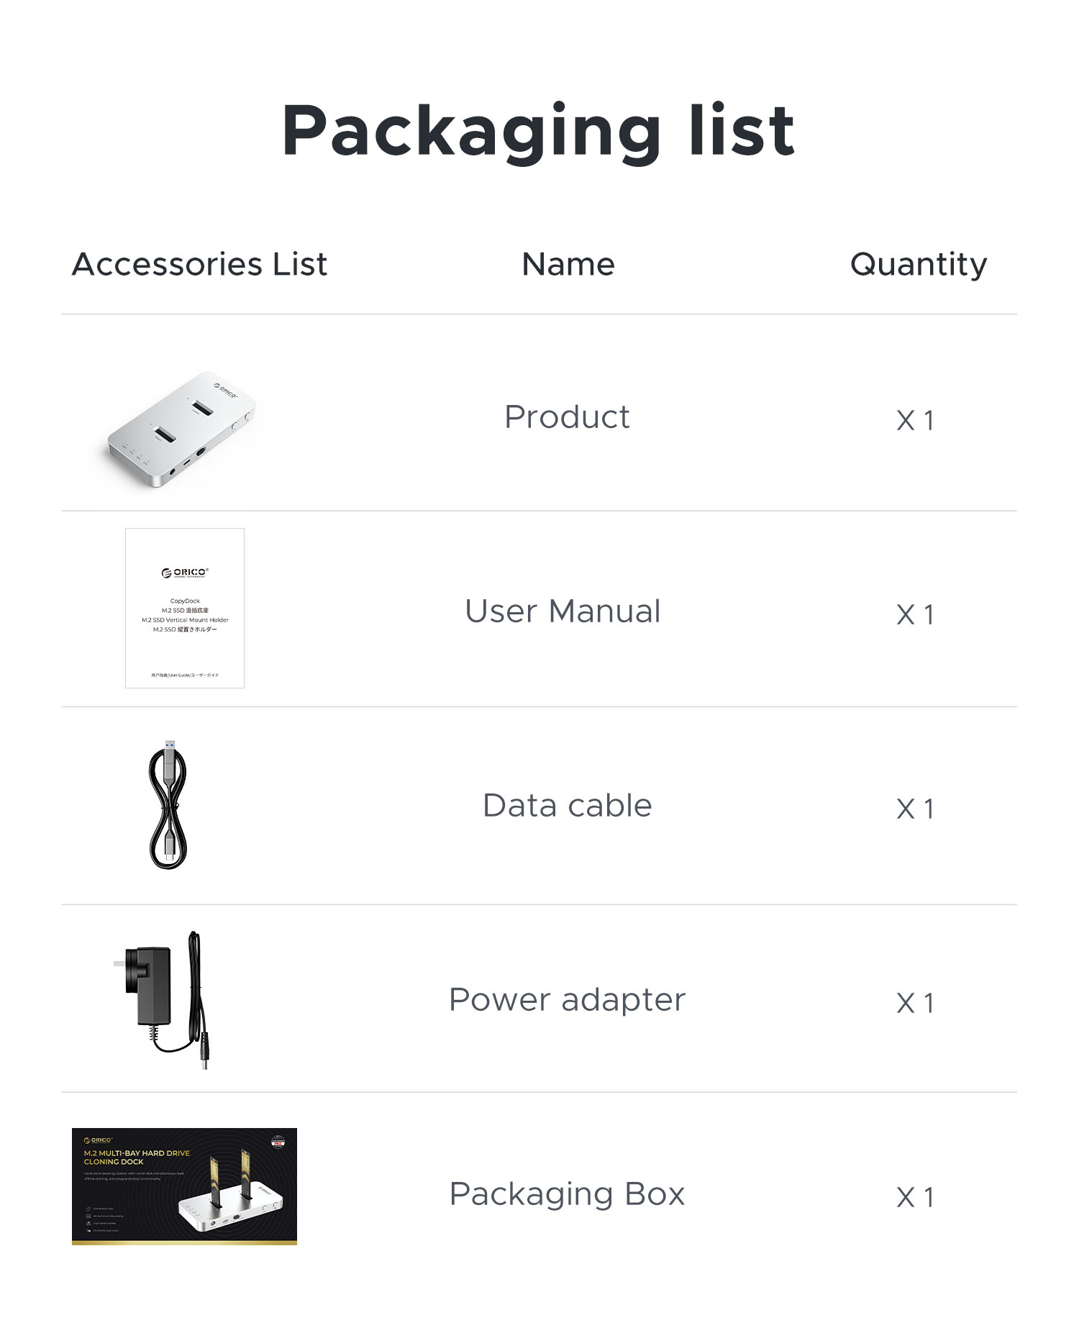
Task: Click the "Quantity" column header
Action: click(x=919, y=265)
